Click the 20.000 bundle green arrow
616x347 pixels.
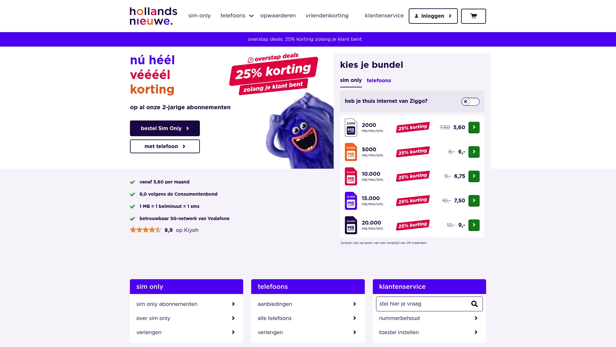coord(474,225)
